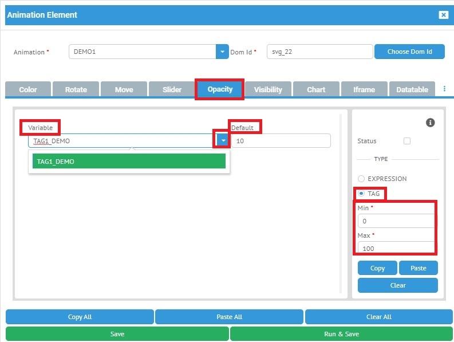Click the Min value input field

click(395, 221)
